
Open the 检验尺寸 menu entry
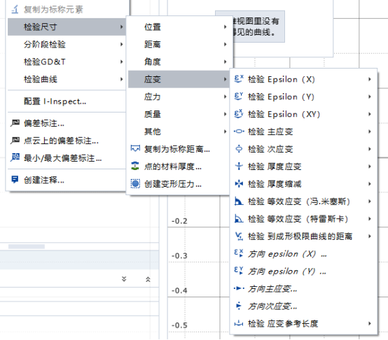tap(67, 27)
